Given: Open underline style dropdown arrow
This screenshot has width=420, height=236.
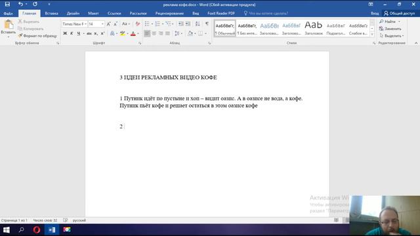Looking at the screenshot, I should (x=83, y=33).
